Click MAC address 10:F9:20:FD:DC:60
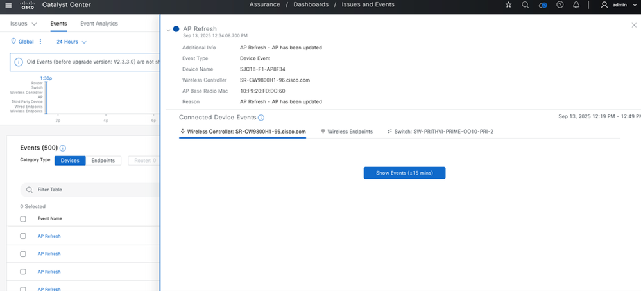The image size is (641, 291). click(262, 91)
